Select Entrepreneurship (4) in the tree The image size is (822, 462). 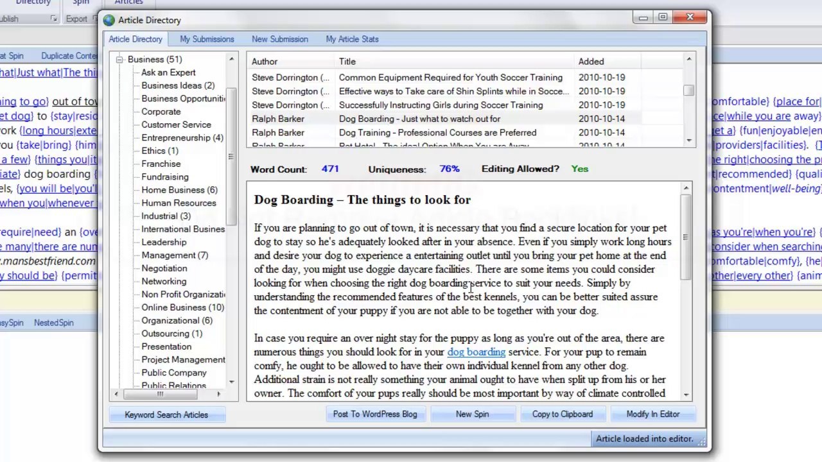182,138
